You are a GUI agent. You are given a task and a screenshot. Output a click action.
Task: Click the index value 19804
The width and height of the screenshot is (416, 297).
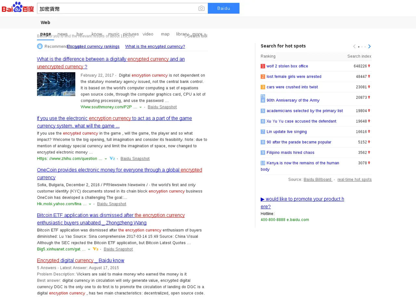pyautogui.click(x=361, y=111)
